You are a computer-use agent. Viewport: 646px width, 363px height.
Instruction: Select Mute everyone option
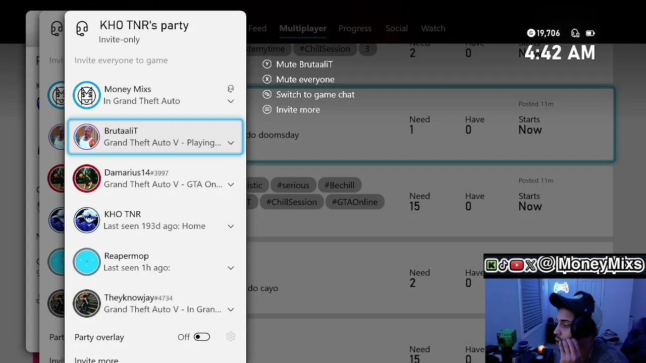[x=305, y=79]
